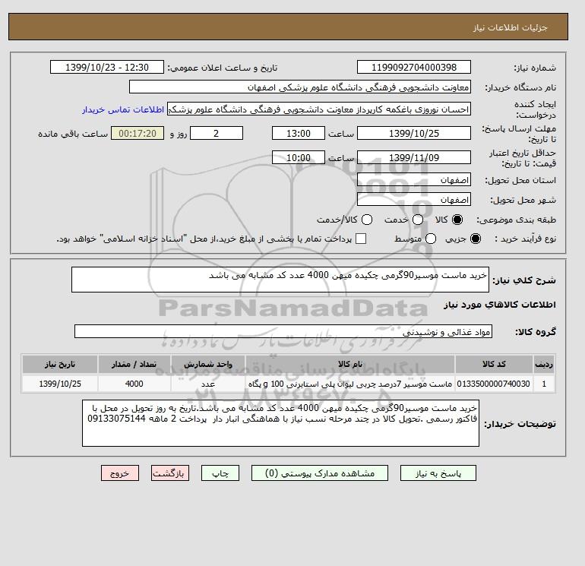Select the جزیی purchase type radio
The width and height of the screenshot is (585, 566).
point(476,239)
